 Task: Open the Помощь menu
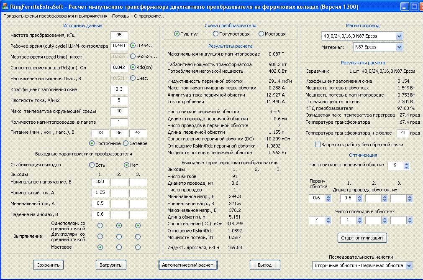[120, 16]
